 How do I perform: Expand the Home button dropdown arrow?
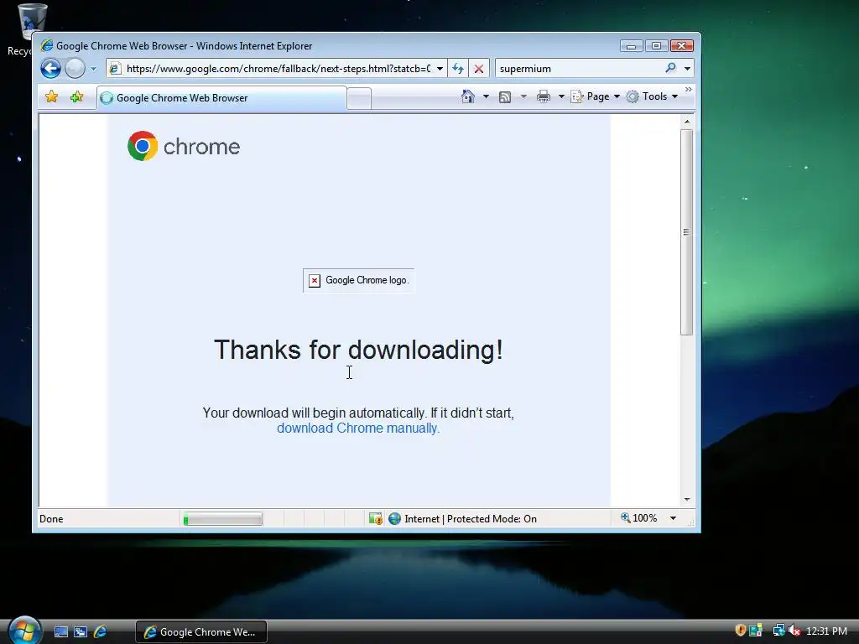pos(486,96)
